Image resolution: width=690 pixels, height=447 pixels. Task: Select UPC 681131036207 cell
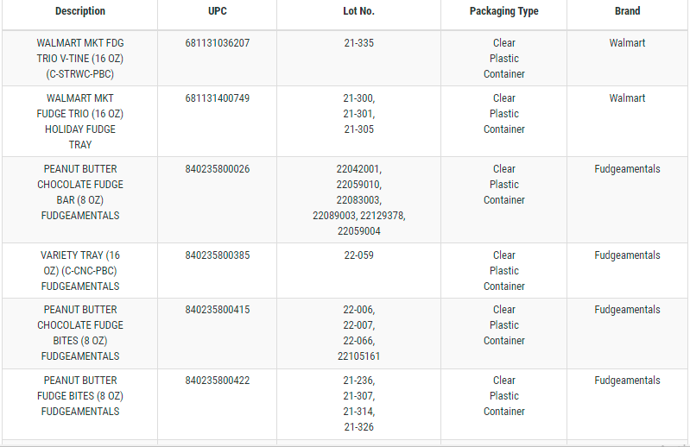(x=217, y=43)
